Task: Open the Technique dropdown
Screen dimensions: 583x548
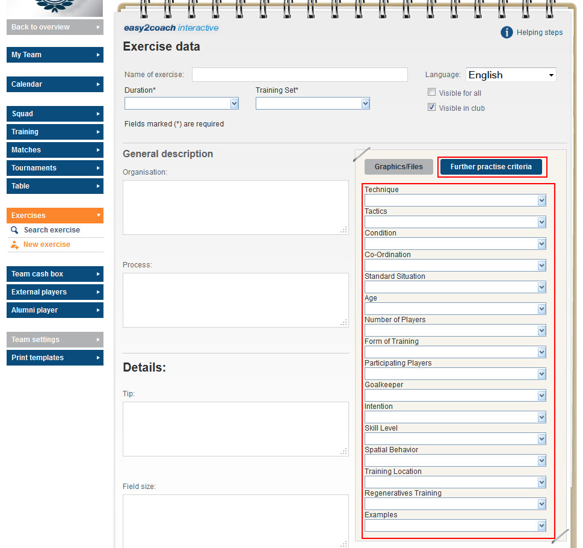Action: click(455, 201)
